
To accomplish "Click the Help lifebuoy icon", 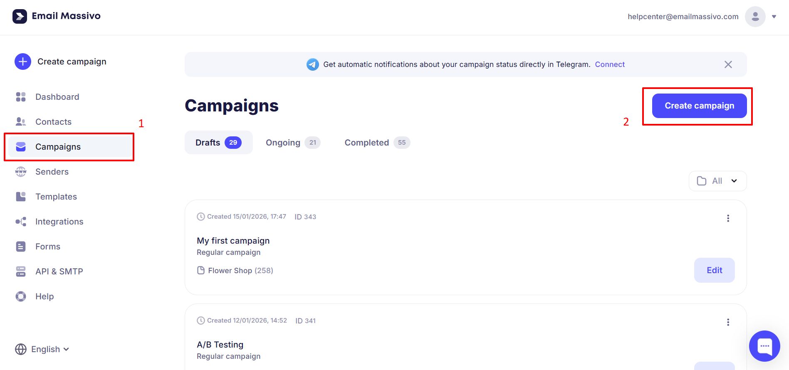I will pyautogui.click(x=21, y=296).
